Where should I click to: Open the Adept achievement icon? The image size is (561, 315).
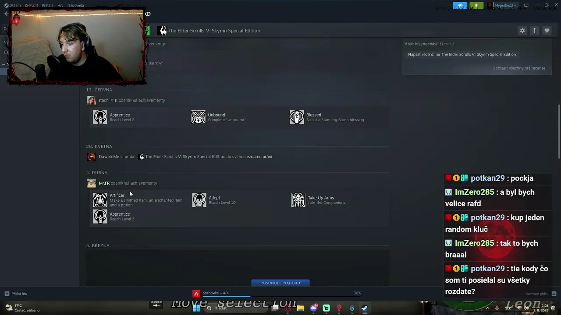tap(199, 200)
